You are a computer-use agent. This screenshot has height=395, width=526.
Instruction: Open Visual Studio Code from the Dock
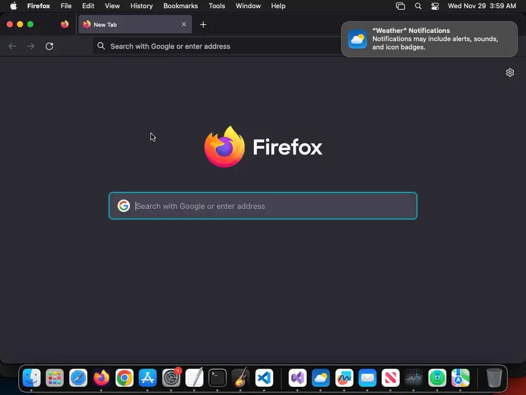(x=264, y=378)
